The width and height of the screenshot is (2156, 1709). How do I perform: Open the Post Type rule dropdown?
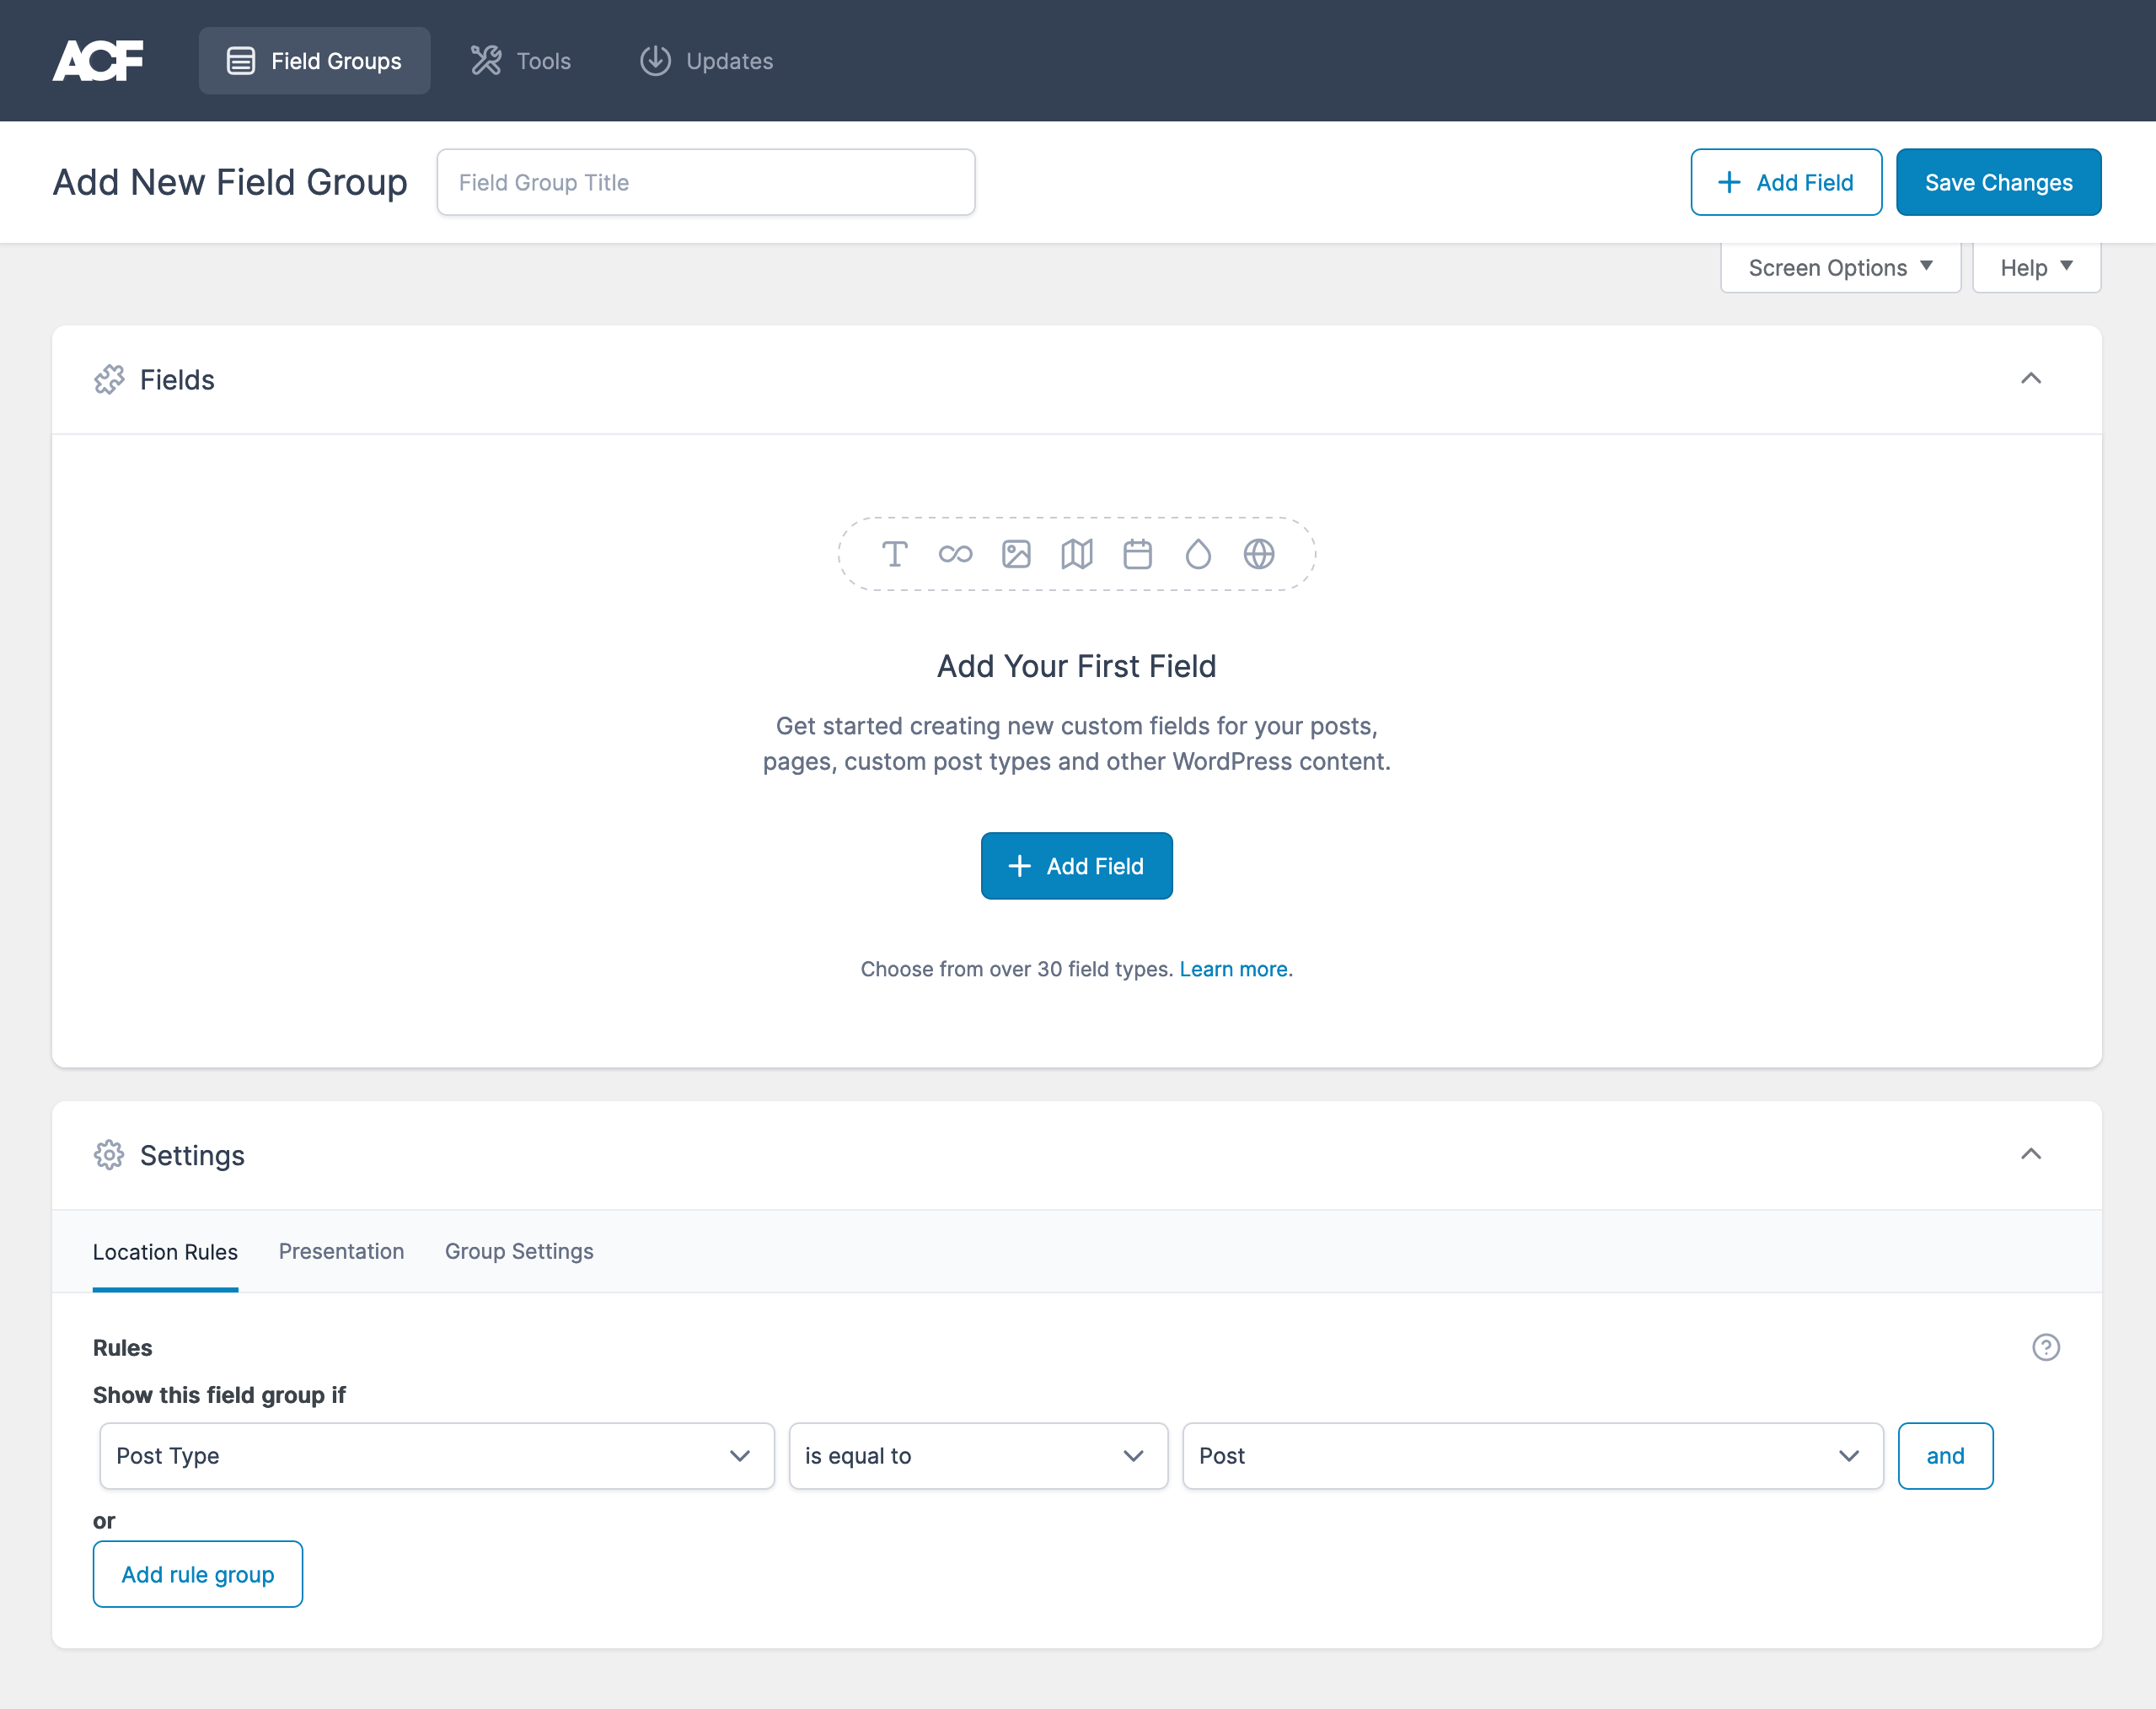(436, 1456)
